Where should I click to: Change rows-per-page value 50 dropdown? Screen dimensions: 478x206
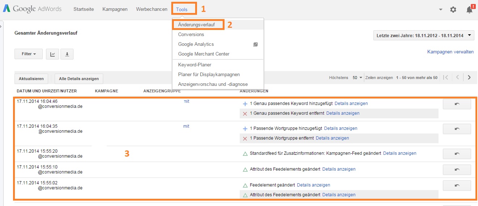tap(357, 78)
